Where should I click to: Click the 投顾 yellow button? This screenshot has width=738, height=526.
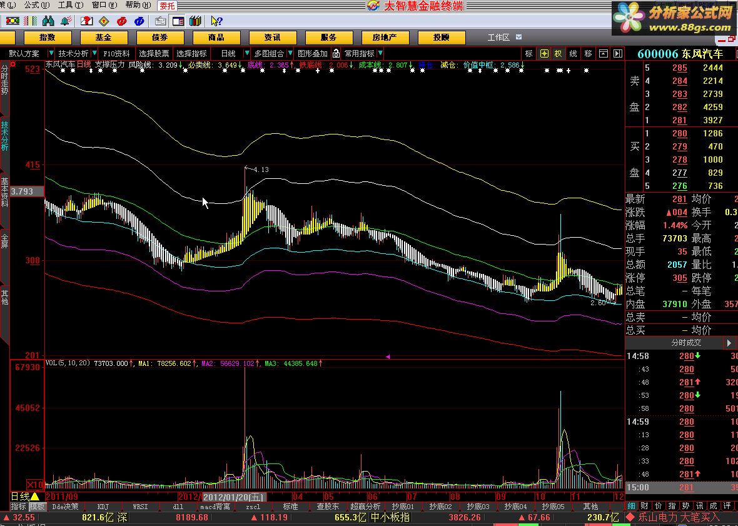tap(442, 37)
